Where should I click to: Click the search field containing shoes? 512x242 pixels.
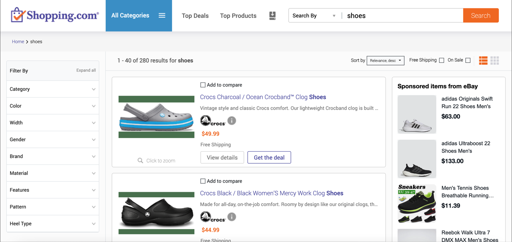tap(402, 16)
